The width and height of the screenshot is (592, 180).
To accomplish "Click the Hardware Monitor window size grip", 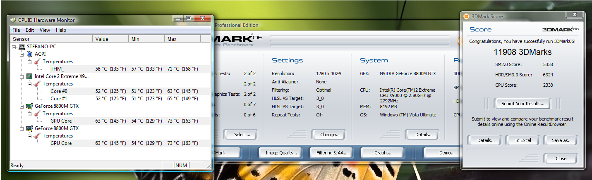I will 208,166.
